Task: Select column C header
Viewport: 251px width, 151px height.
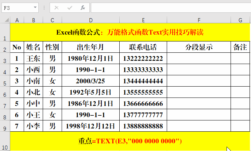Action: [x=52, y=20]
